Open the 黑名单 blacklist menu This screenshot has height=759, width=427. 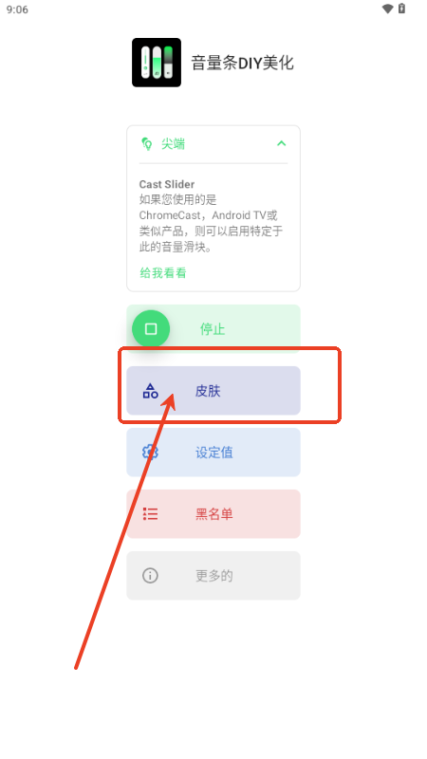(x=213, y=513)
